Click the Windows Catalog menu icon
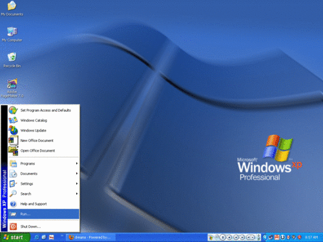Viewport: 323px width, 242px height. click(x=13, y=120)
